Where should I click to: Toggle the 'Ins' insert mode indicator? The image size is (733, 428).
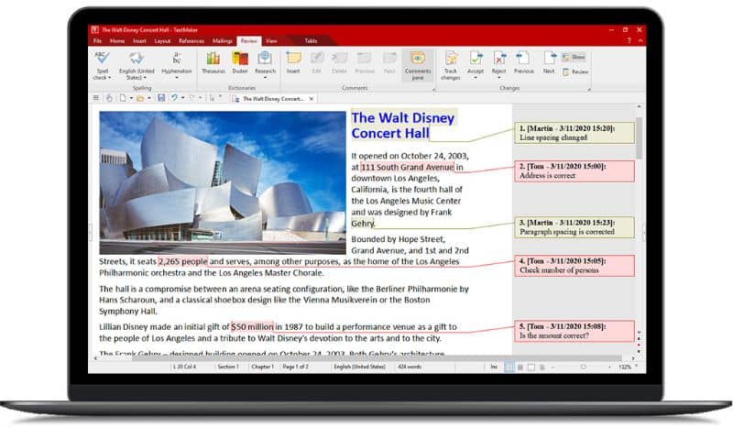pos(494,367)
